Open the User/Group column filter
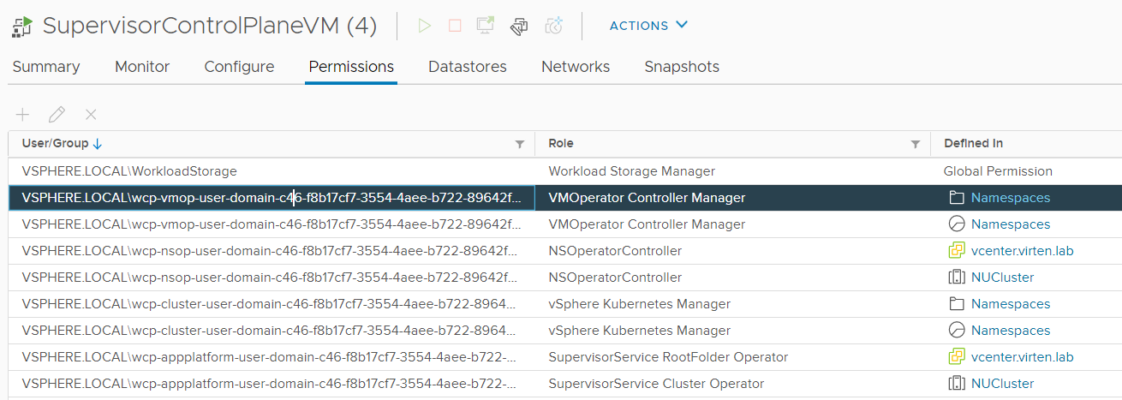 pos(519,144)
